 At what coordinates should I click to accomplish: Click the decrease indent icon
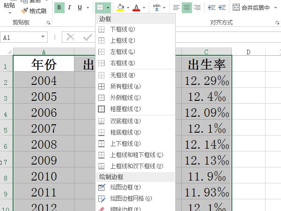211,8
